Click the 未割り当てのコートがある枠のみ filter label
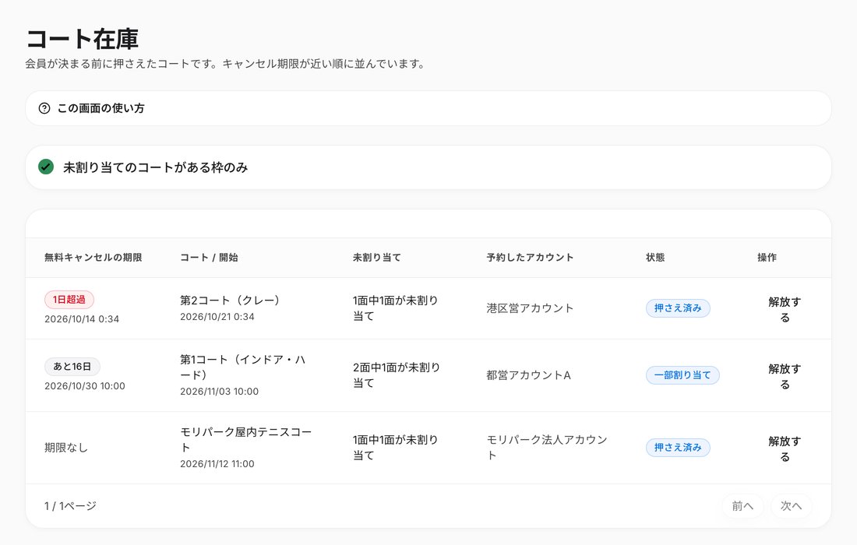This screenshot has width=857, height=545. [155, 167]
